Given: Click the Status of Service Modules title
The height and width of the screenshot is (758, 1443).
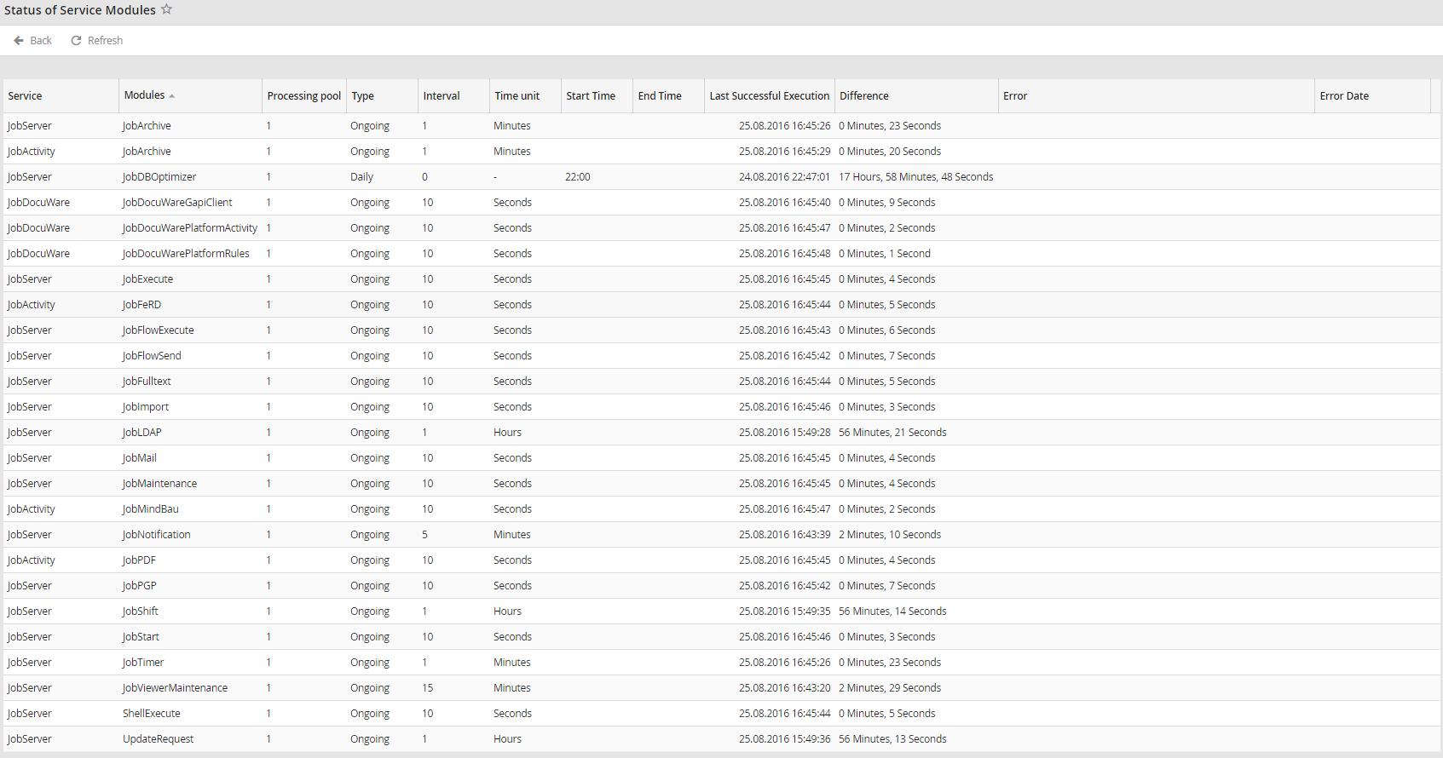Looking at the screenshot, I should pyautogui.click(x=80, y=10).
